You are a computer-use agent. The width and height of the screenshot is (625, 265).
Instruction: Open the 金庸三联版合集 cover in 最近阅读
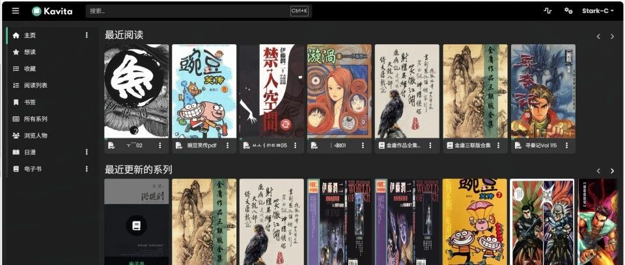(x=475, y=91)
